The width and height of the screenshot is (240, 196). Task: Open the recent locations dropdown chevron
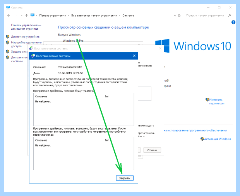tap(22, 15)
